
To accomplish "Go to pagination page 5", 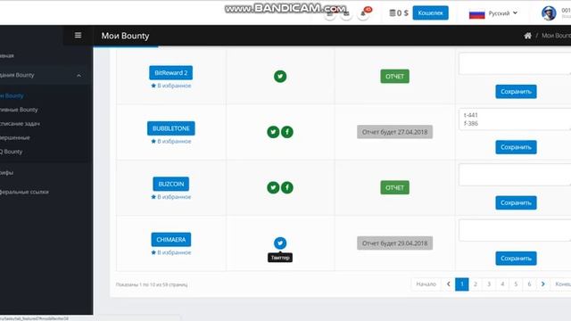I will pyautogui.click(x=516, y=284).
